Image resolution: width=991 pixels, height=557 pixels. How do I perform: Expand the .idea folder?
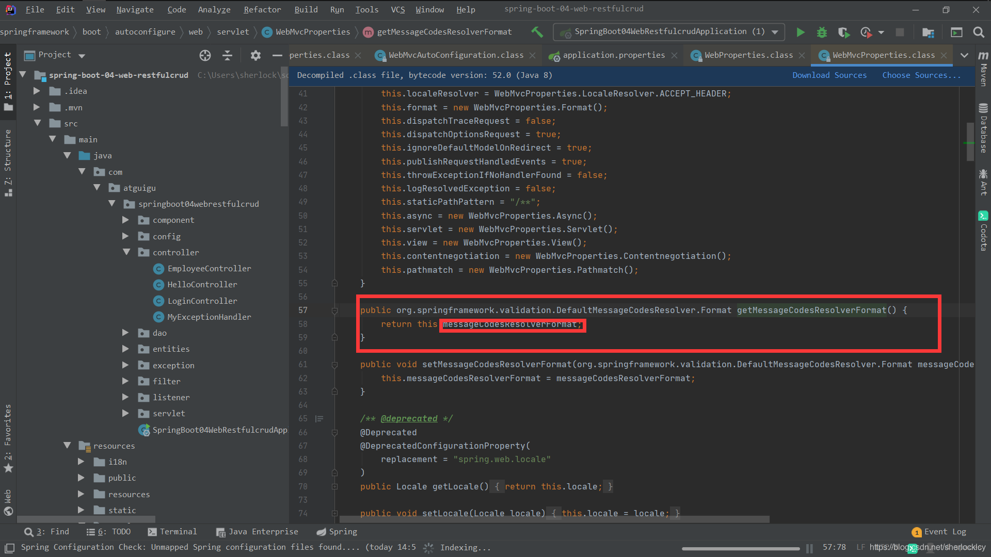tap(37, 91)
